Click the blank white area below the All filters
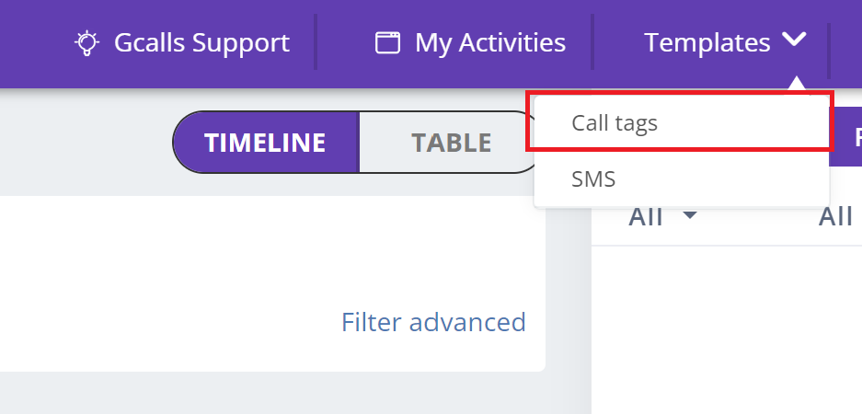Viewport: 862px width, 414px height. [x=727, y=331]
